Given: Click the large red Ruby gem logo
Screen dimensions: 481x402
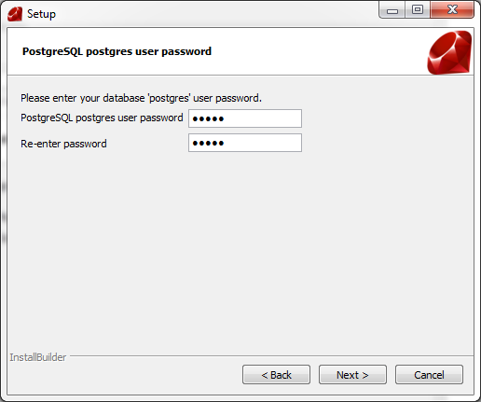Looking at the screenshot, I should pos(449,52).
